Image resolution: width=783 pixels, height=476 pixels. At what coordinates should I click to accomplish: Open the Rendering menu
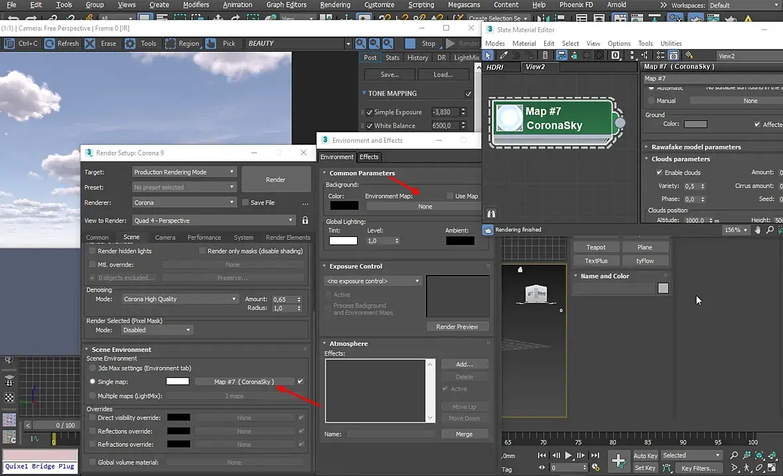point(335,5)
